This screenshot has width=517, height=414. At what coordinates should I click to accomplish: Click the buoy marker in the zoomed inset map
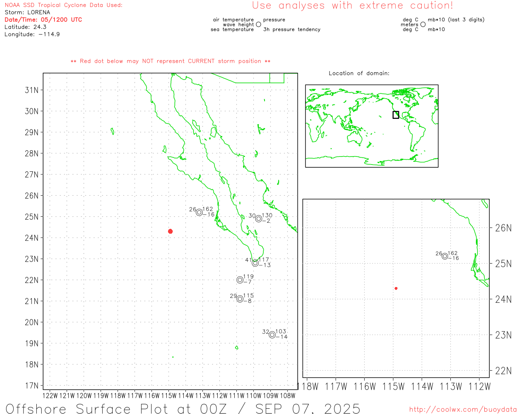[445, 256]
